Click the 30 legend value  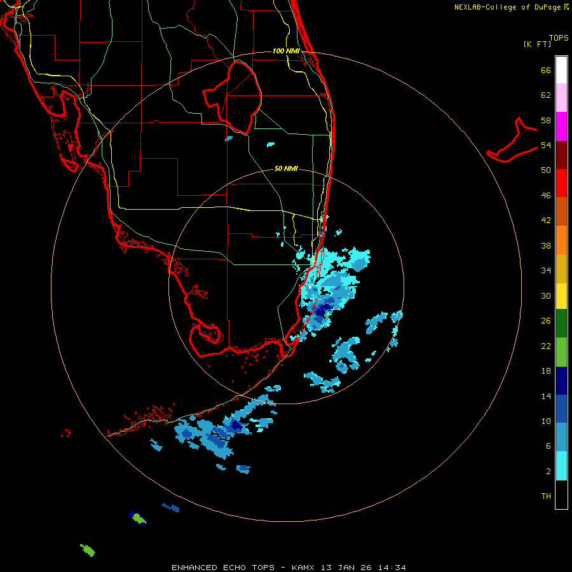[546, 296]
